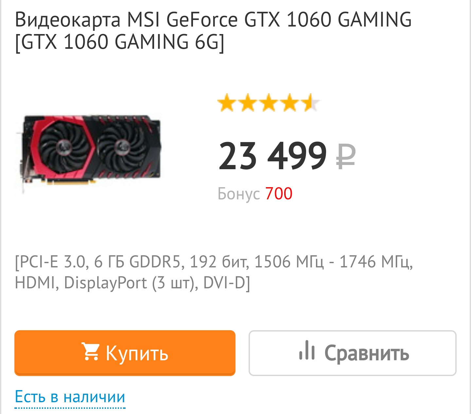471x414 pixels.
Task: Click the 23 499 price value
Action: (272, 156)
